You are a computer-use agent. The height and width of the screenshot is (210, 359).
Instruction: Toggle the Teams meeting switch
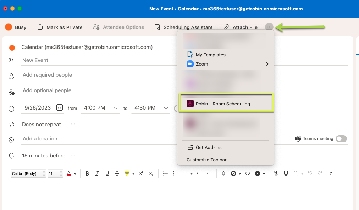pos(341,139)
